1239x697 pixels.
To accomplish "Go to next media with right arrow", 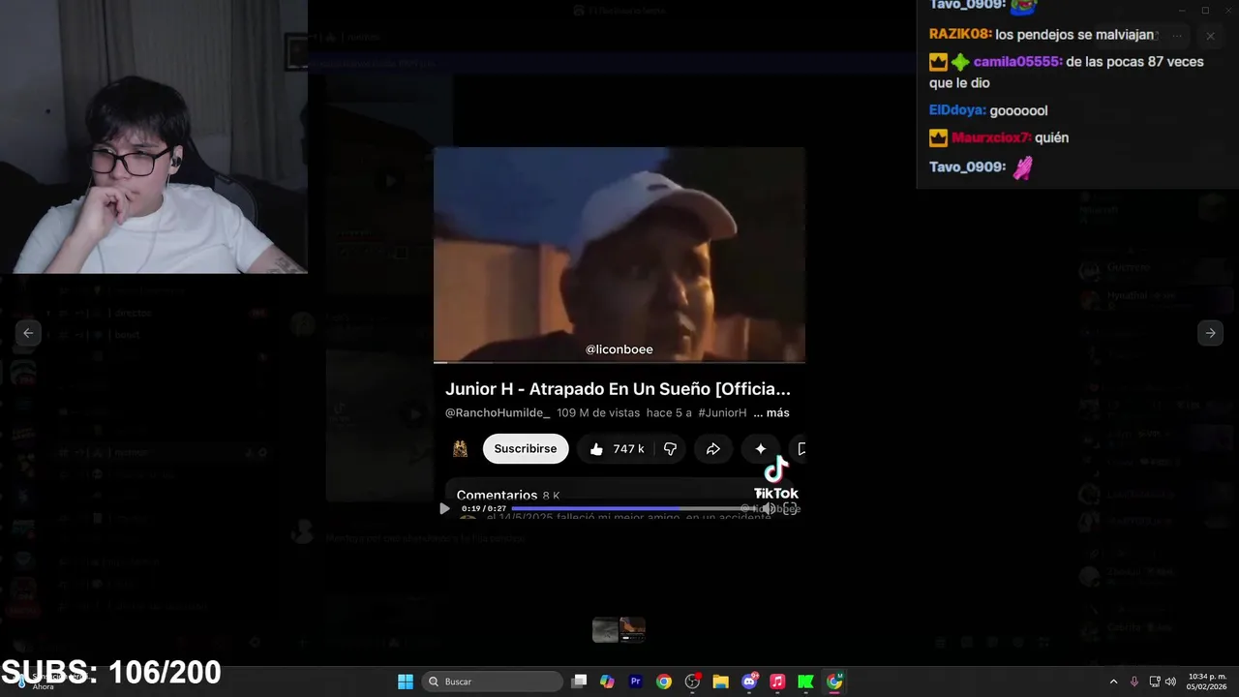I will point(1210,333).
